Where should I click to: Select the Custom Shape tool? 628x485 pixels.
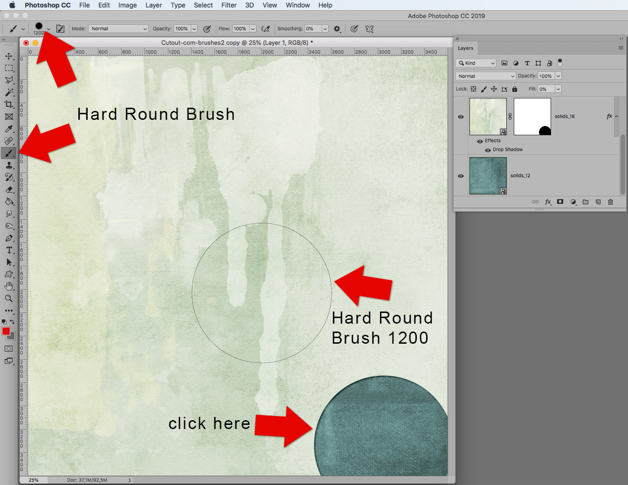pyautogui.click(x=9, y=274)
